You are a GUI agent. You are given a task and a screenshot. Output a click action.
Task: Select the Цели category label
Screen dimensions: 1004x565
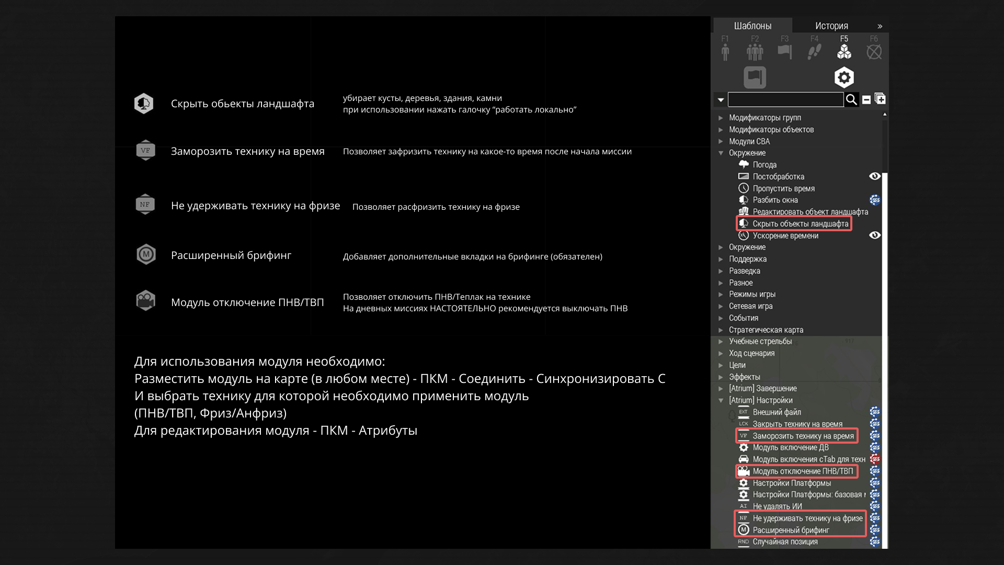pos(737,365)
